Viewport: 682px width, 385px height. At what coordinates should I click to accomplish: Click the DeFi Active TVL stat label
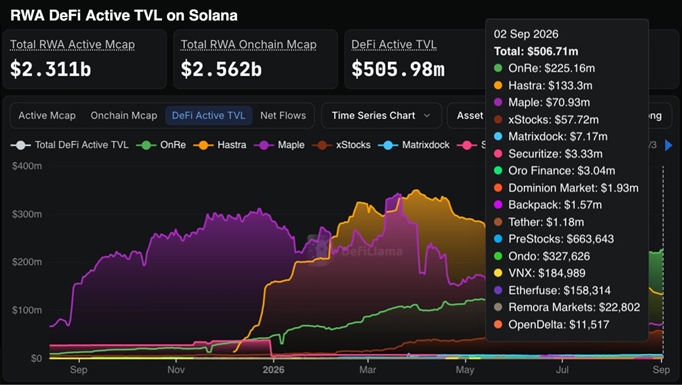click(x=394, y=44)
